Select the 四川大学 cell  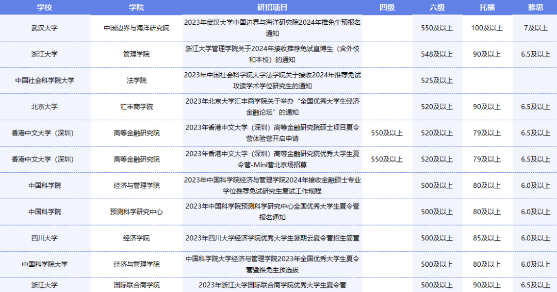click(x=44, y=238)
